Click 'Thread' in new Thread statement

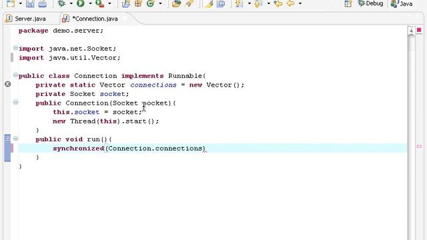pos(83,121)
